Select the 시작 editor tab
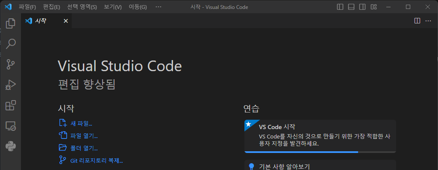The width and height of the screenshot is (438, 170). pyautogui.click(x=47, y=21)
